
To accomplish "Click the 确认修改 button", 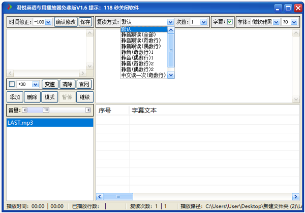I will [66, 22].
